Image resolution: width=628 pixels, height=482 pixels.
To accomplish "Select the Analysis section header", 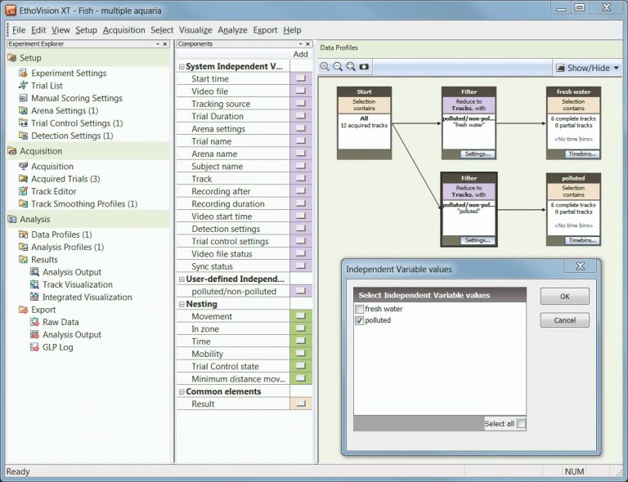I will (88, 219).
